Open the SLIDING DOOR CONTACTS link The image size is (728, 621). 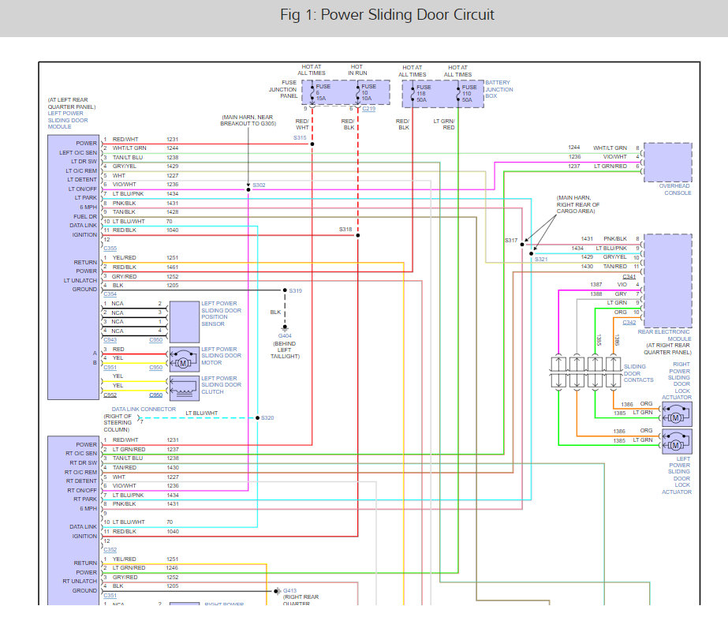(638, 373)
